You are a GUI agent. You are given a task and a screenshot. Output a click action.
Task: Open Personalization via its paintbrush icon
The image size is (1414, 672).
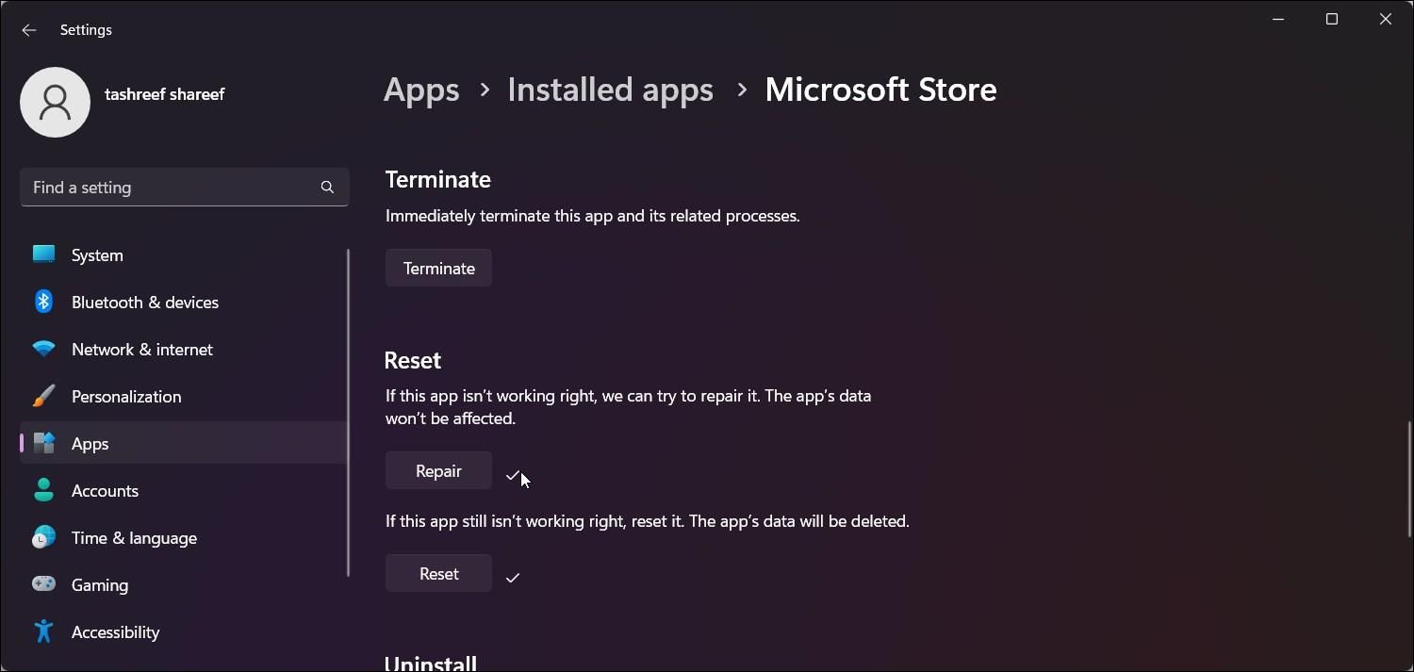[44, 395]
